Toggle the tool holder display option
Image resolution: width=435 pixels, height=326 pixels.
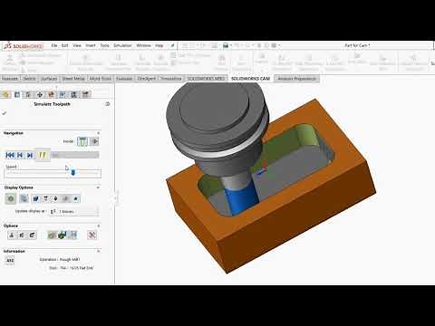coord(45,198)
